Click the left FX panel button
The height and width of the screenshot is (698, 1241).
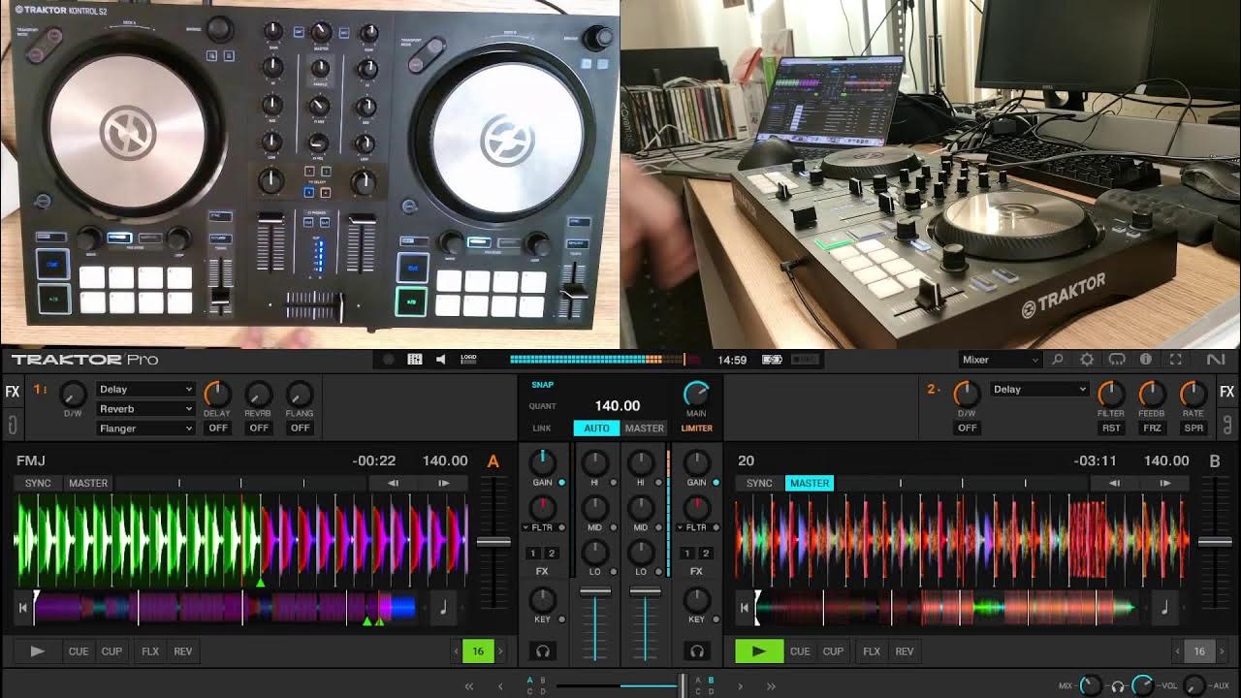pos(13,393)
